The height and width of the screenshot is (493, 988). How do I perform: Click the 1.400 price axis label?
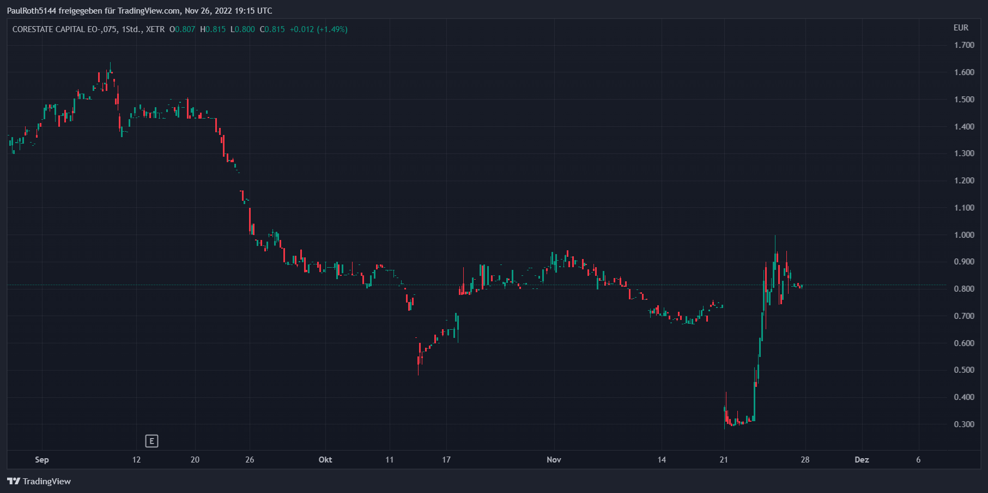click(964, 127)
